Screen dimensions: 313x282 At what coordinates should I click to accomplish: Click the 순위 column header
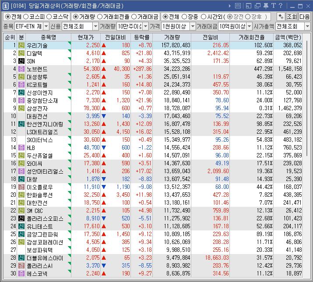(x=10, y=37)
